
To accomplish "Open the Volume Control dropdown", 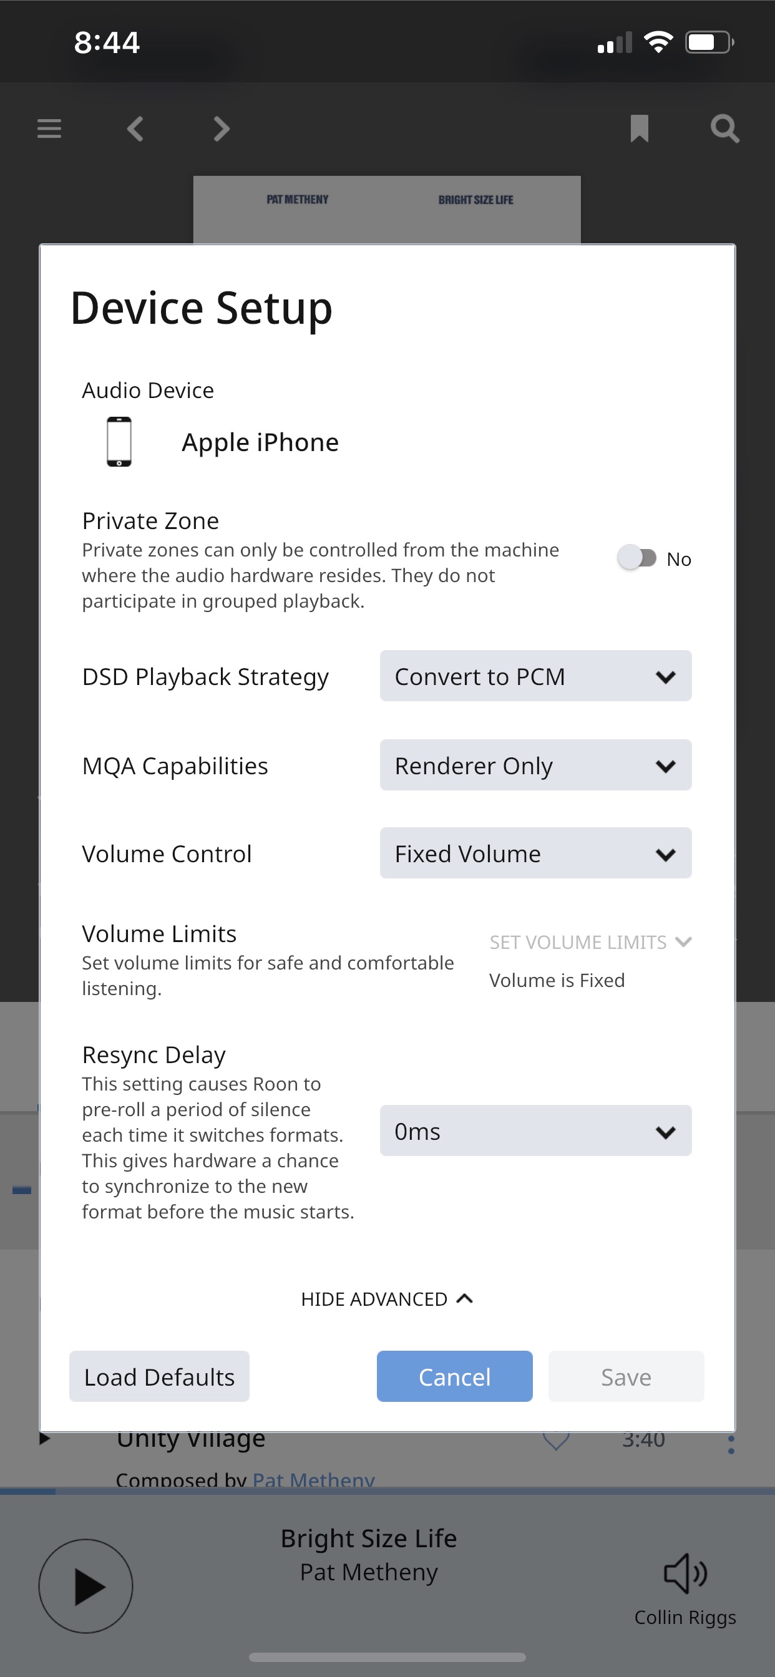I will click(x=535, y=853).
